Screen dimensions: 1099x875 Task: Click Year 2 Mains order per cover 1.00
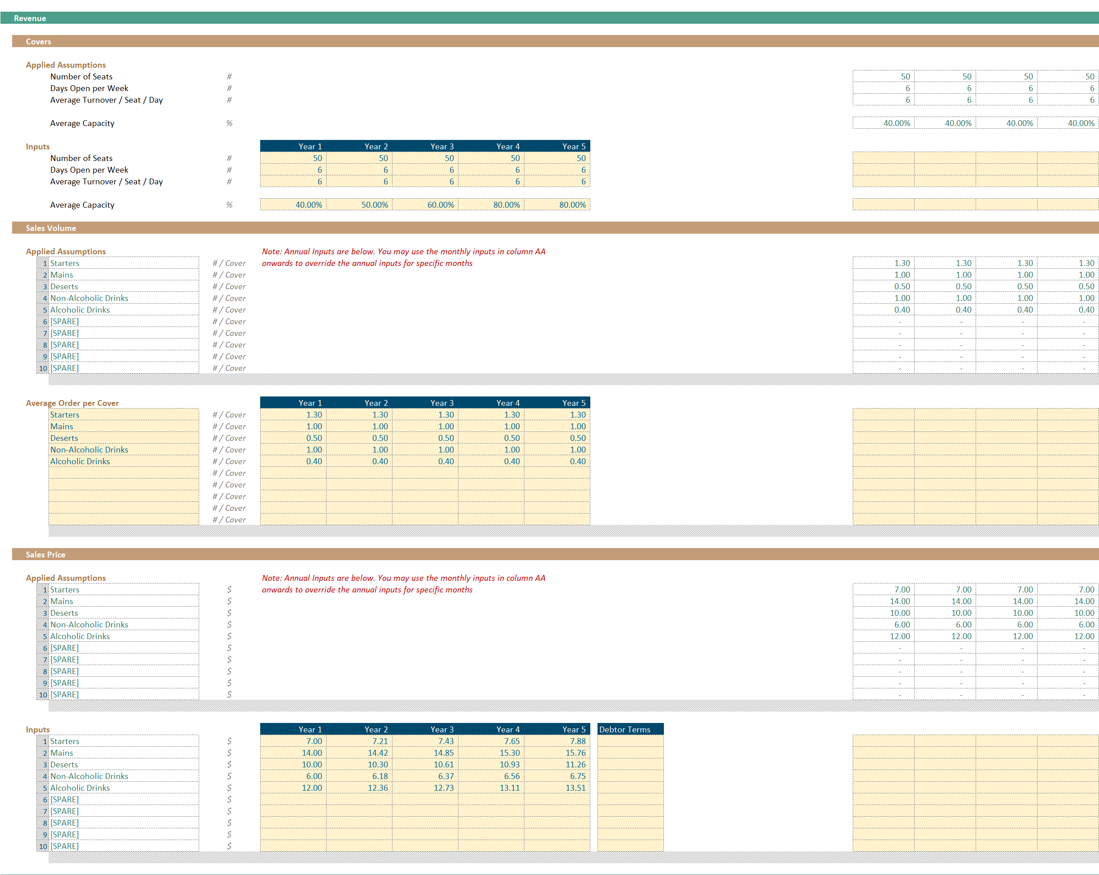point(359,427)
